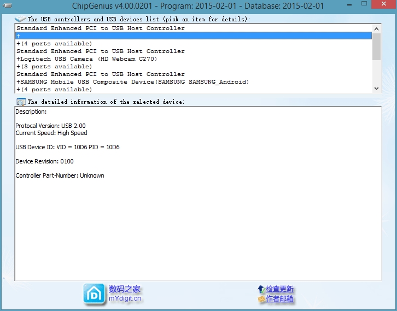This screenshot has height=311, width=397.
Task: Click the mYdigit house logo icon
Action: [94, 294]
